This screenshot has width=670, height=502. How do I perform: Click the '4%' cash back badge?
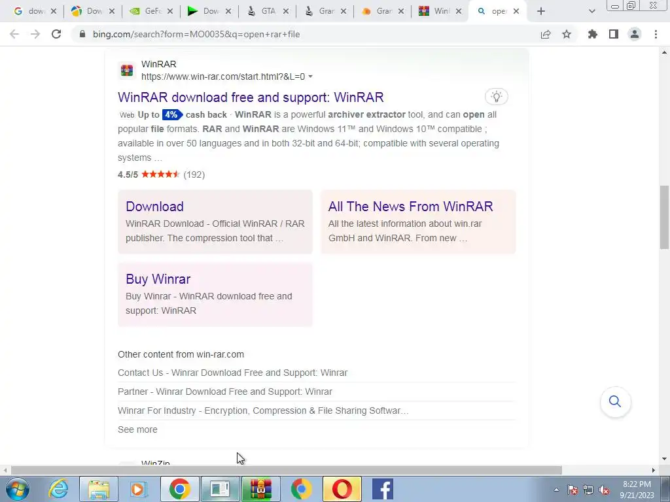click(172, 114)
